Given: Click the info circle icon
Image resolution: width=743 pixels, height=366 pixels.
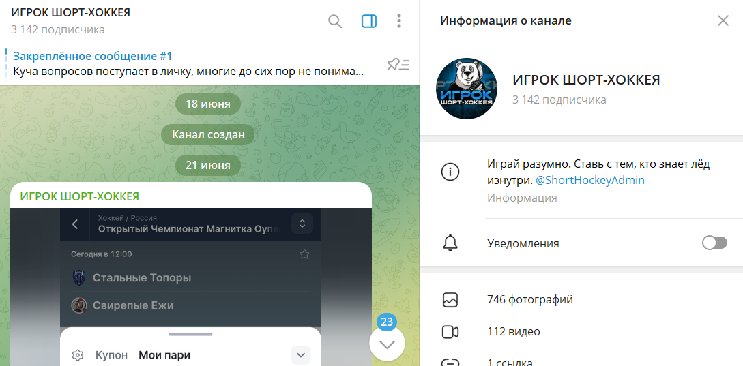Looking at the screenshot, I should tap(450, 172).
